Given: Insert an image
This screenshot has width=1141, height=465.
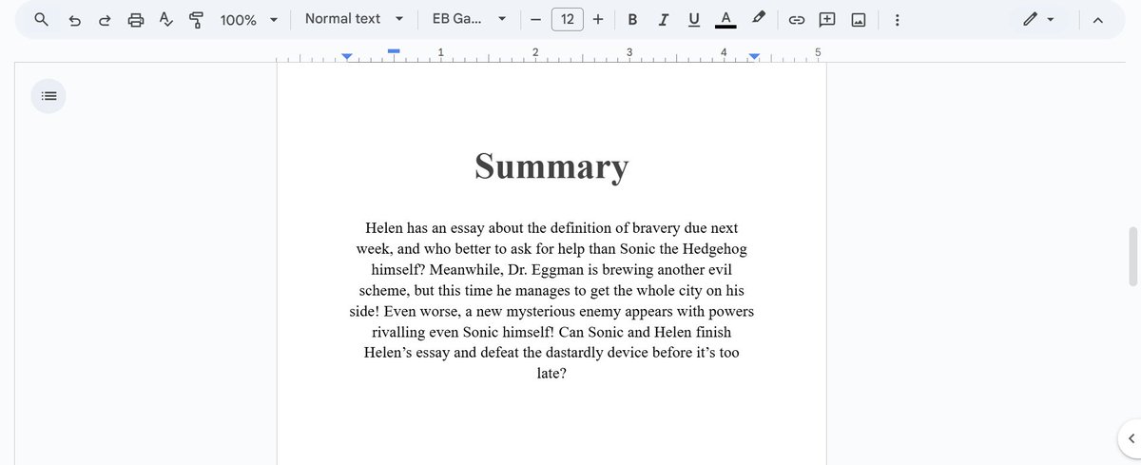Looking at the screenshot, I should pos(859,19).
